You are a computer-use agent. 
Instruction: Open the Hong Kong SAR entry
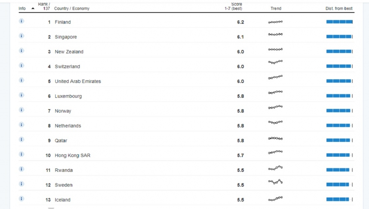72,156
